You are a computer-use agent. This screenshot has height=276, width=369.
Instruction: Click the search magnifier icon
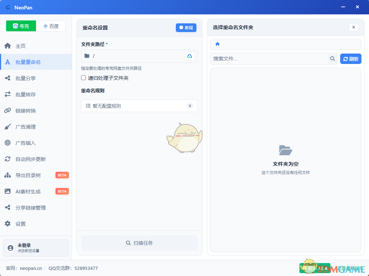332,59
